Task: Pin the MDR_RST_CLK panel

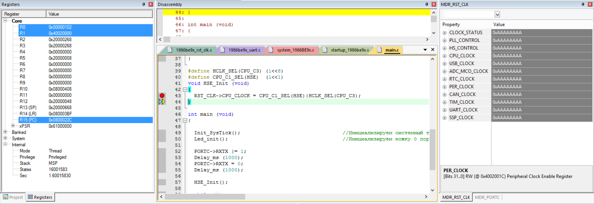Action: point(583,4)
